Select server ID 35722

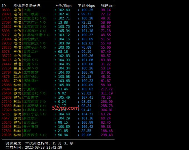click(x=7, y=56)
